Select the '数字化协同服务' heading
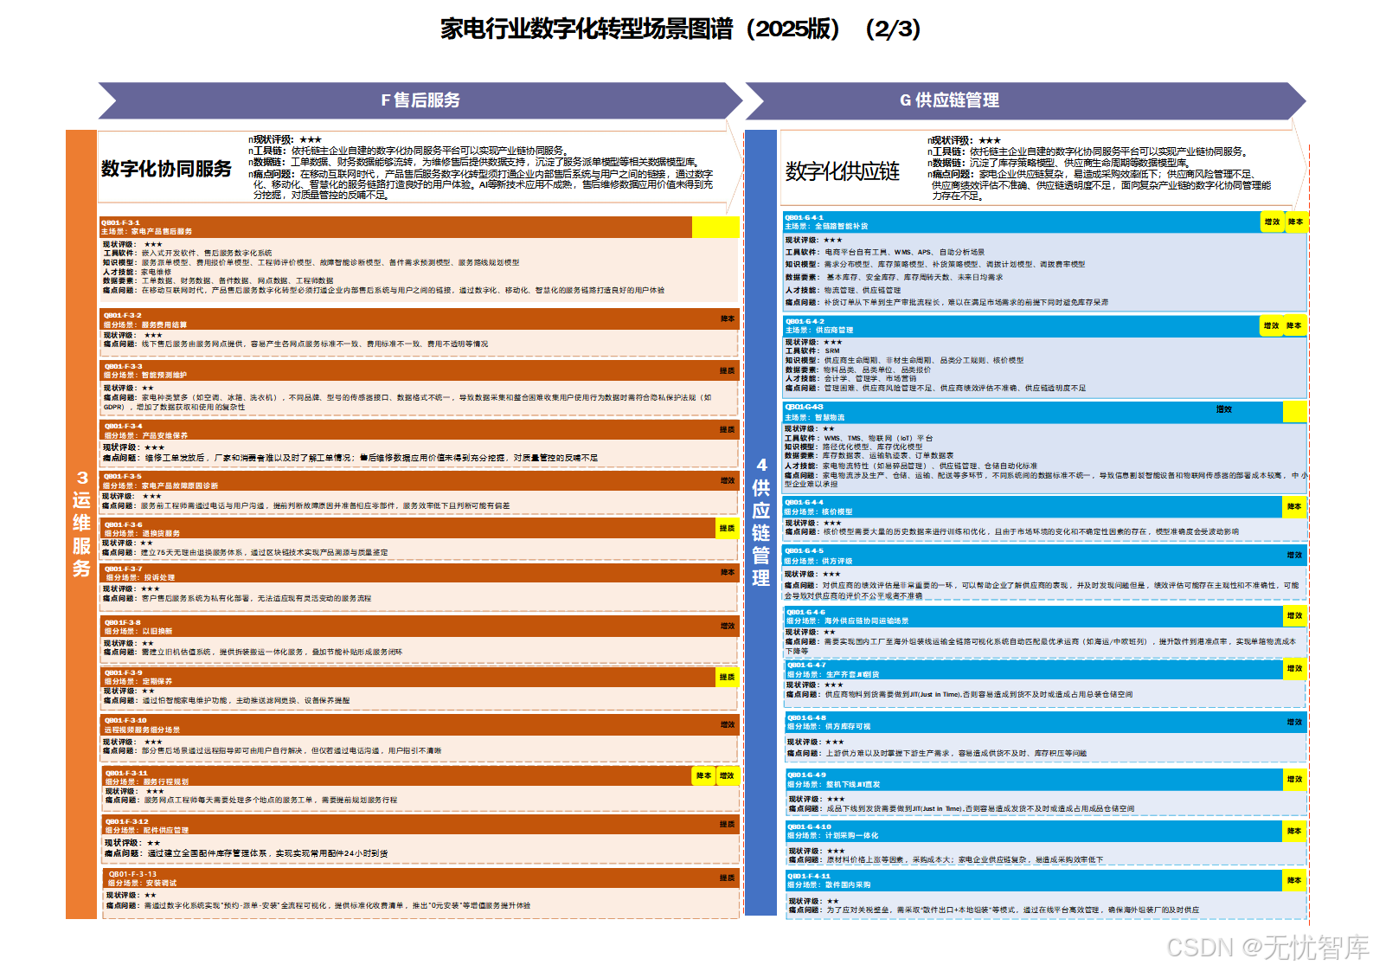This screenshot has height=971, width=1373. (167, 169)
